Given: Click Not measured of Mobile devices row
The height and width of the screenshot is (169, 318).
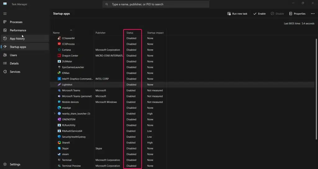Looking at the screenshot, I should click(155, 102).
